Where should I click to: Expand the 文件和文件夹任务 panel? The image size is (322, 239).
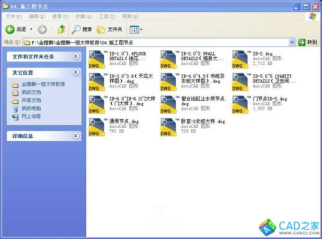pos(75,56)
